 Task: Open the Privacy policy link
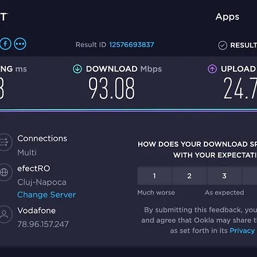[x=242, y=231]
